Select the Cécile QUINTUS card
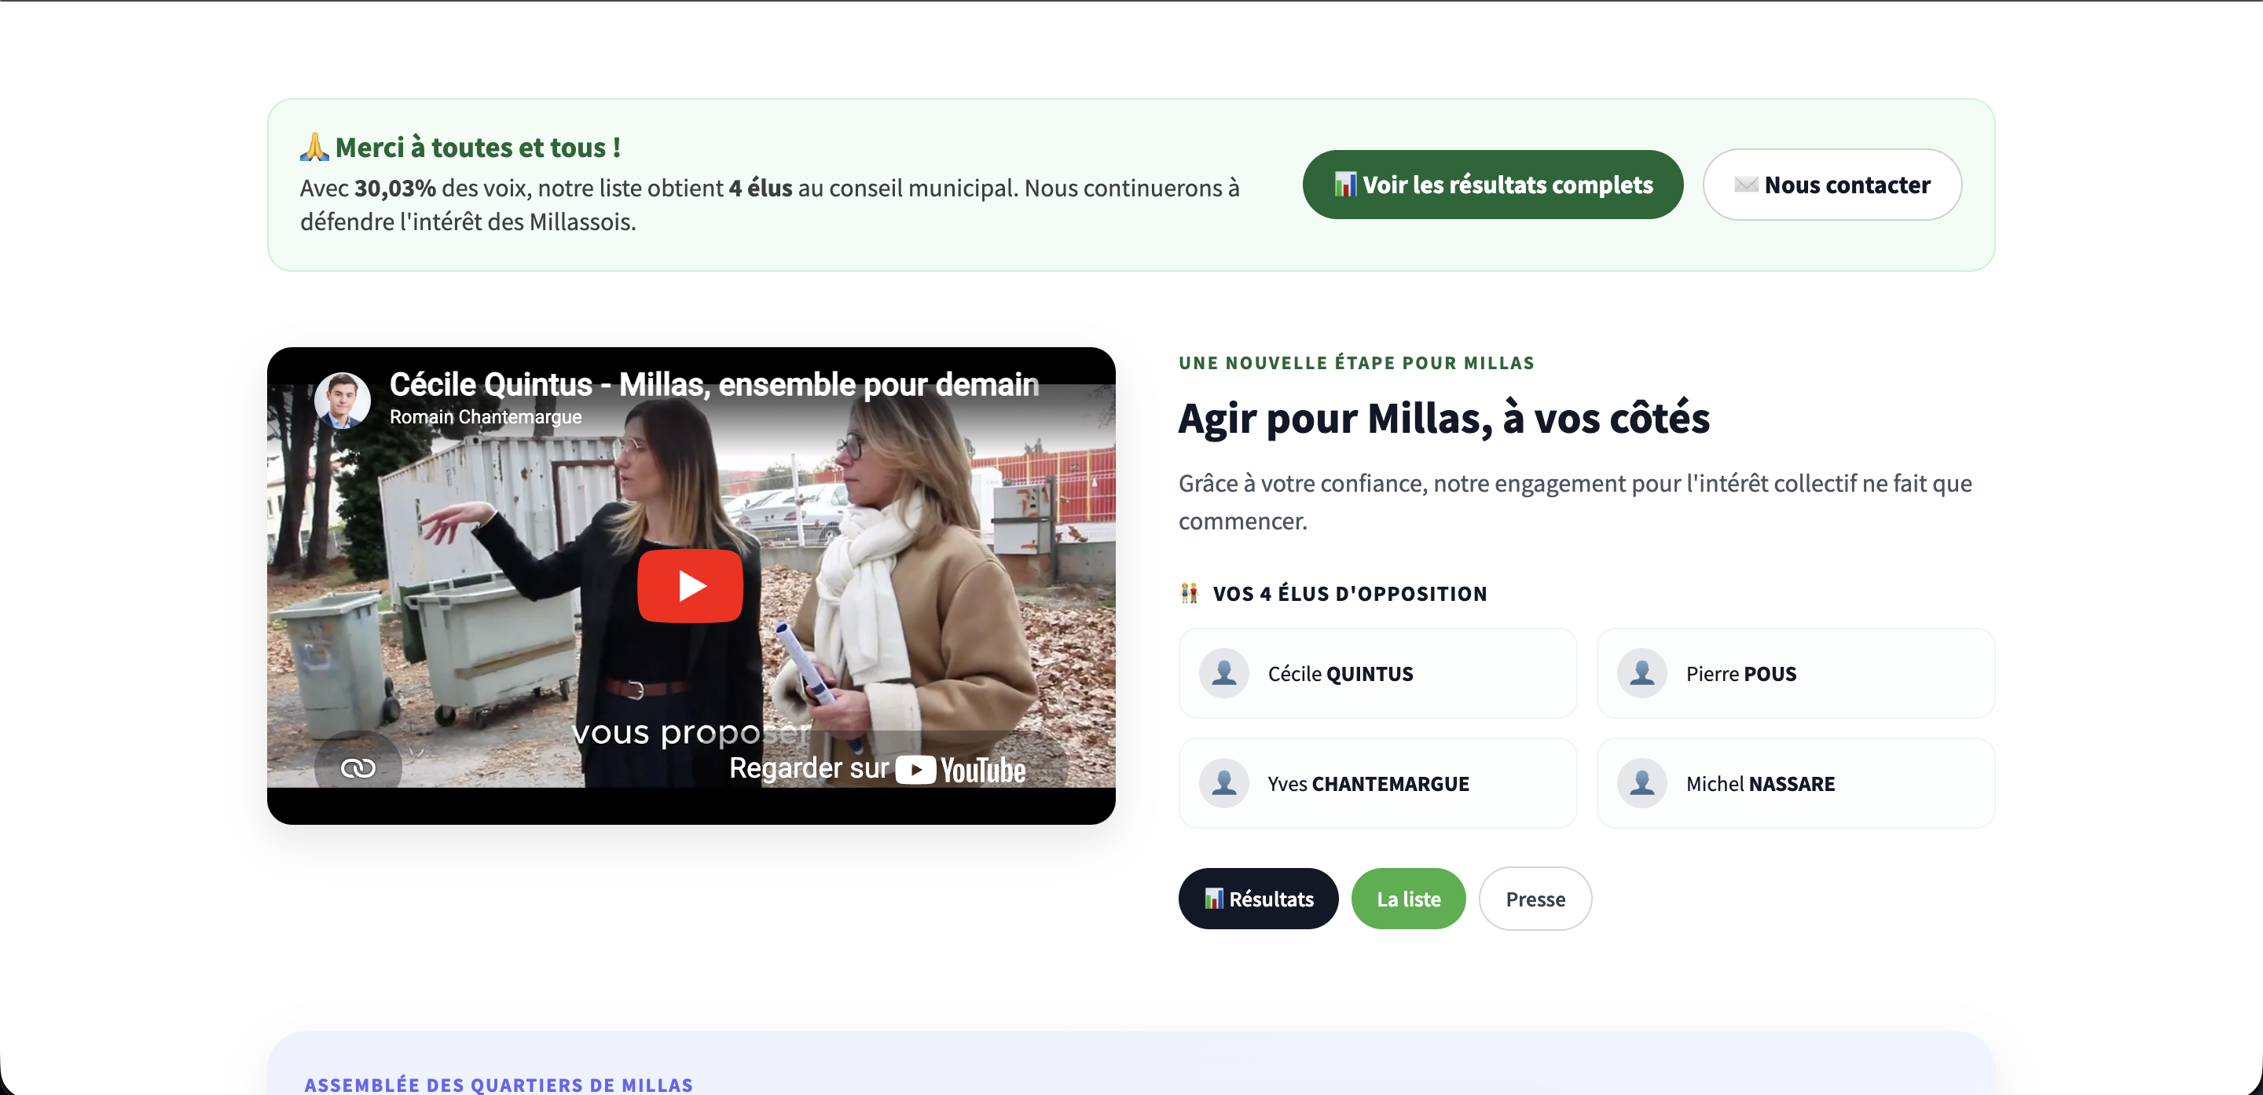The image size is (2263, 1095). point(1377,673)
